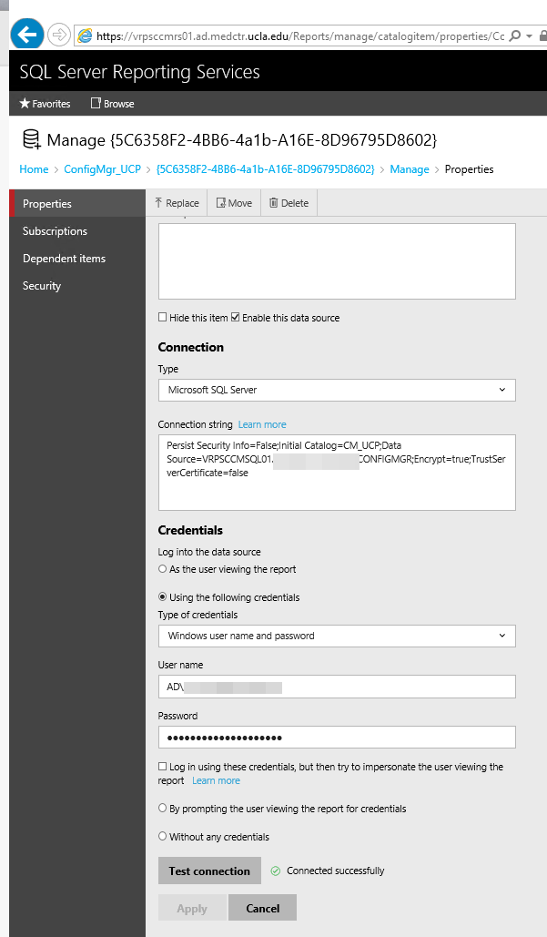
Task: Open the connection Type dropdown
Action: pos(337,390)
